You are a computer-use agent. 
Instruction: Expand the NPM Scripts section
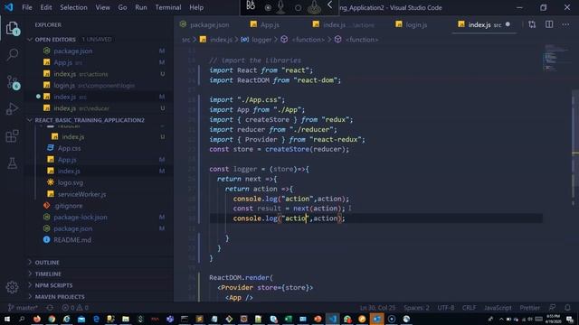pyautogui.click(x=53, y=285)
